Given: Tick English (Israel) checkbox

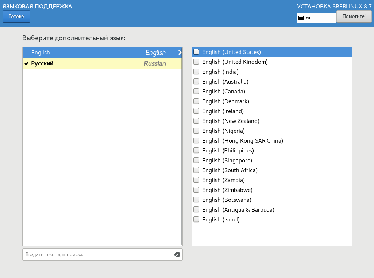Looking at the screenshot, I should click(196, 220).
